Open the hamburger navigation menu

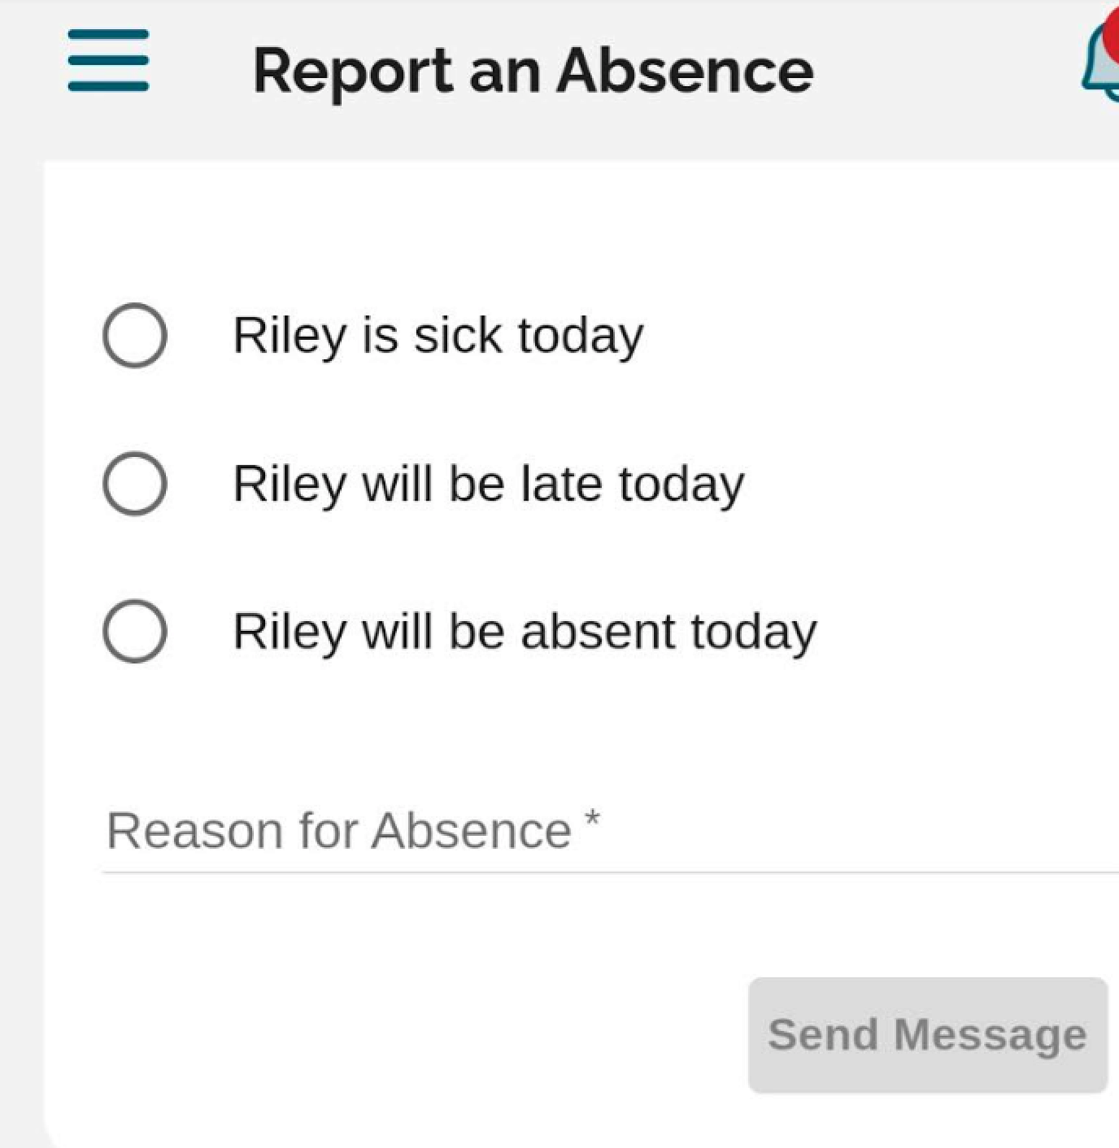coord(109,60)
